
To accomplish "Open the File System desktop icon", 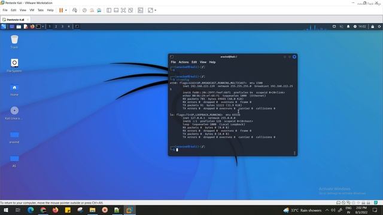I will click(x=14, y=65).
